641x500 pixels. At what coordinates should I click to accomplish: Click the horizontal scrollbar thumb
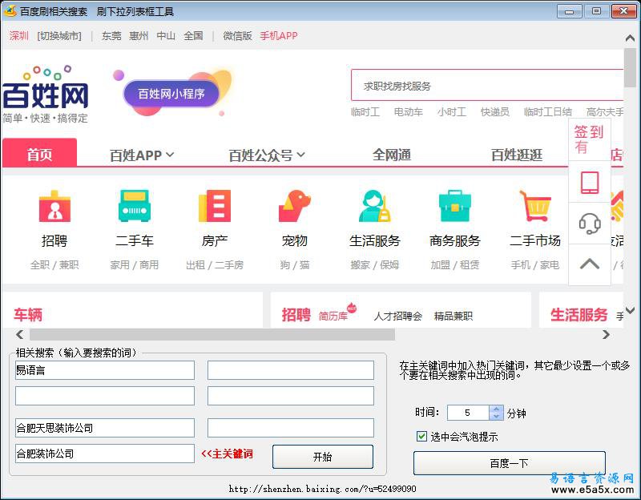point(212,334)
